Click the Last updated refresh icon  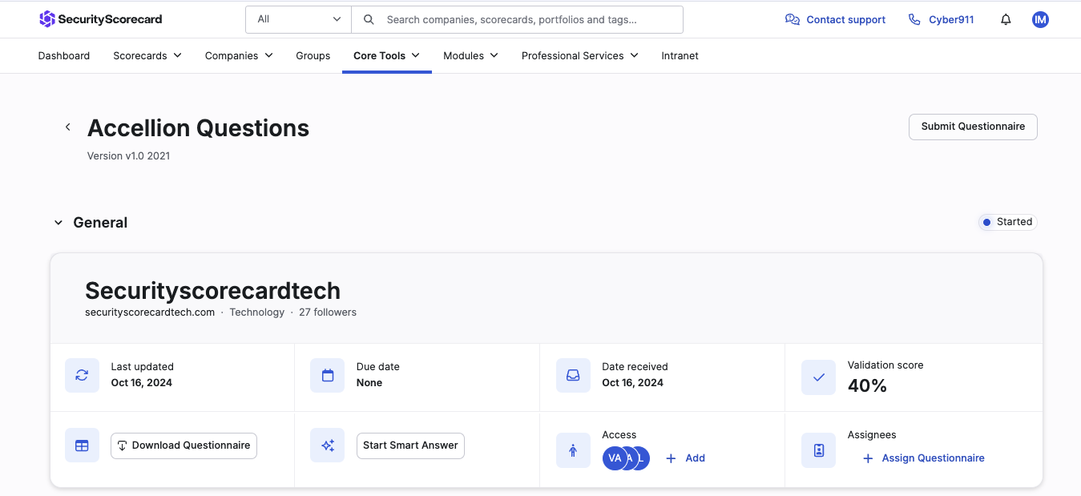coord(82,375)
